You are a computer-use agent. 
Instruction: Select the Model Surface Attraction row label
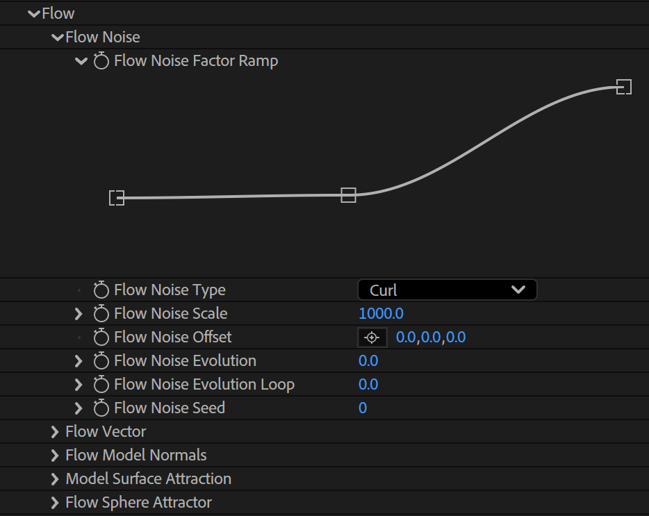click(x=149, y=478)
